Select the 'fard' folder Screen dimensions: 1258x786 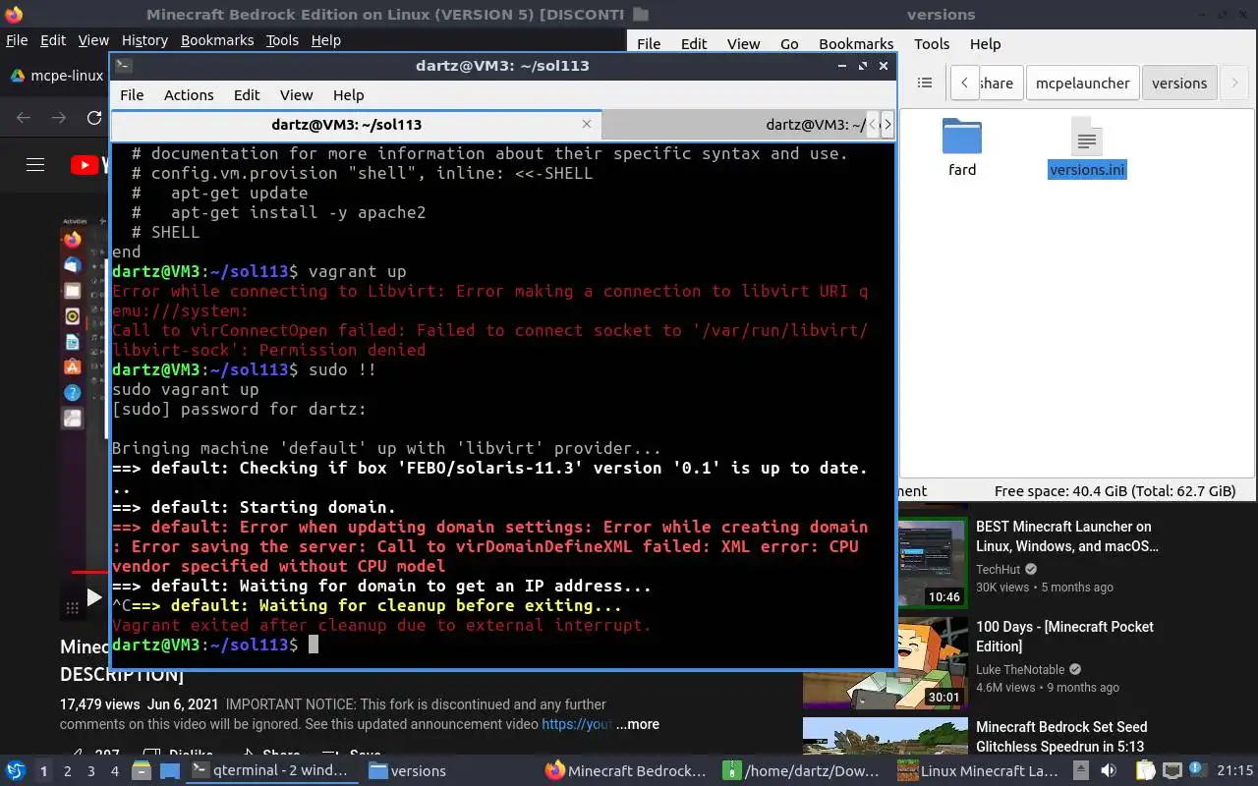pos(962,147)
